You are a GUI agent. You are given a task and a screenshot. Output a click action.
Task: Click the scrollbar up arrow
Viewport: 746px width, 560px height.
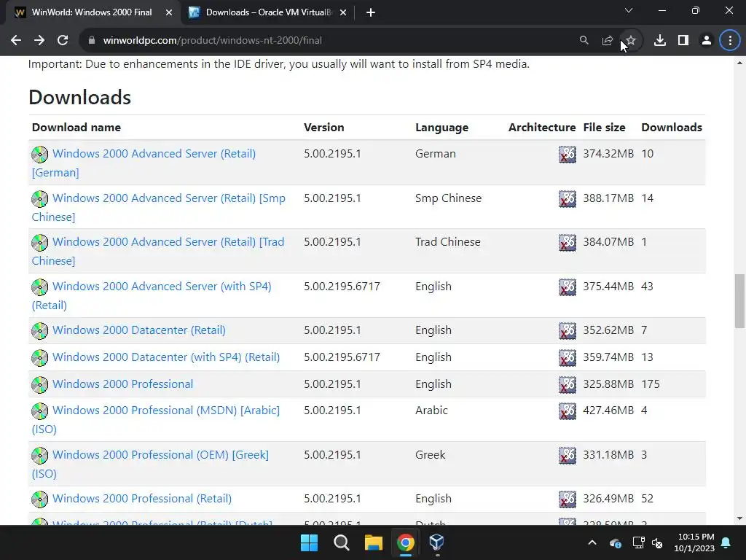tap(739, 63)
